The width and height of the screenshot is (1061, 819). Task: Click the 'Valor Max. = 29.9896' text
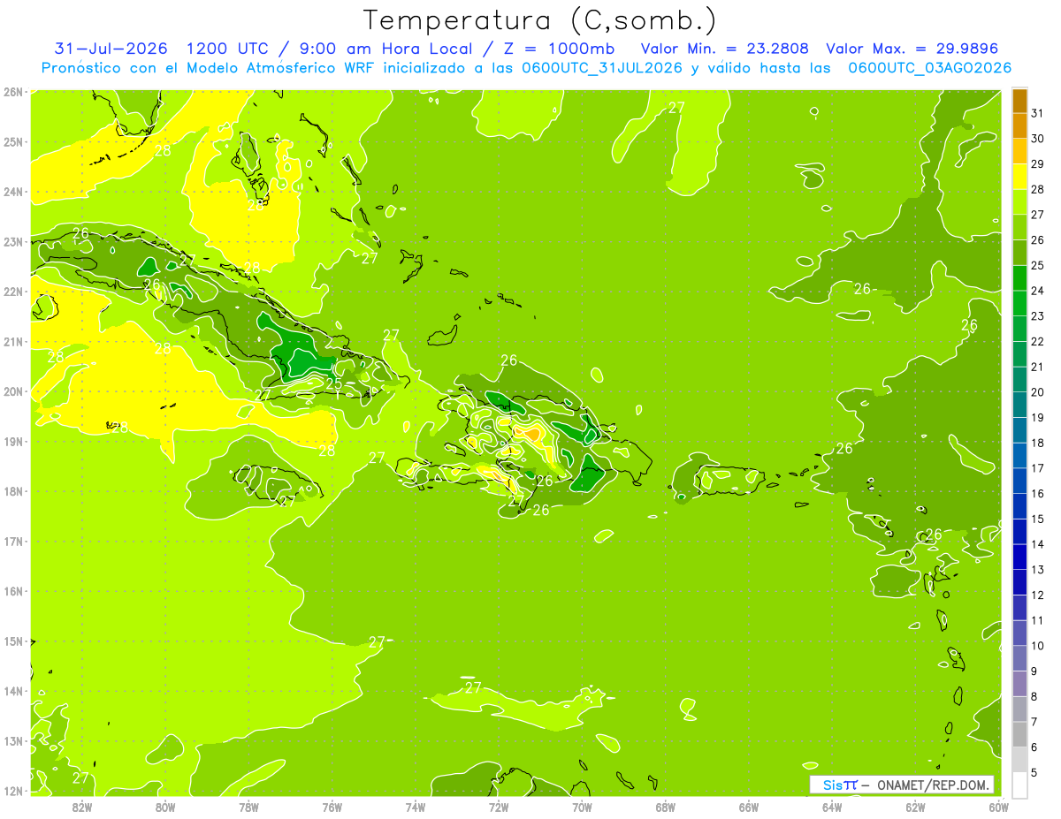tap(918, 49)
